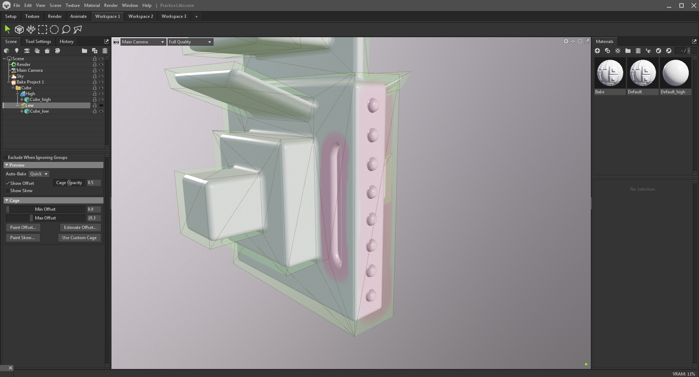Open the Render menu
Image resolution: width=699 pixels, height=377 pixels.
tap(111, 5)
